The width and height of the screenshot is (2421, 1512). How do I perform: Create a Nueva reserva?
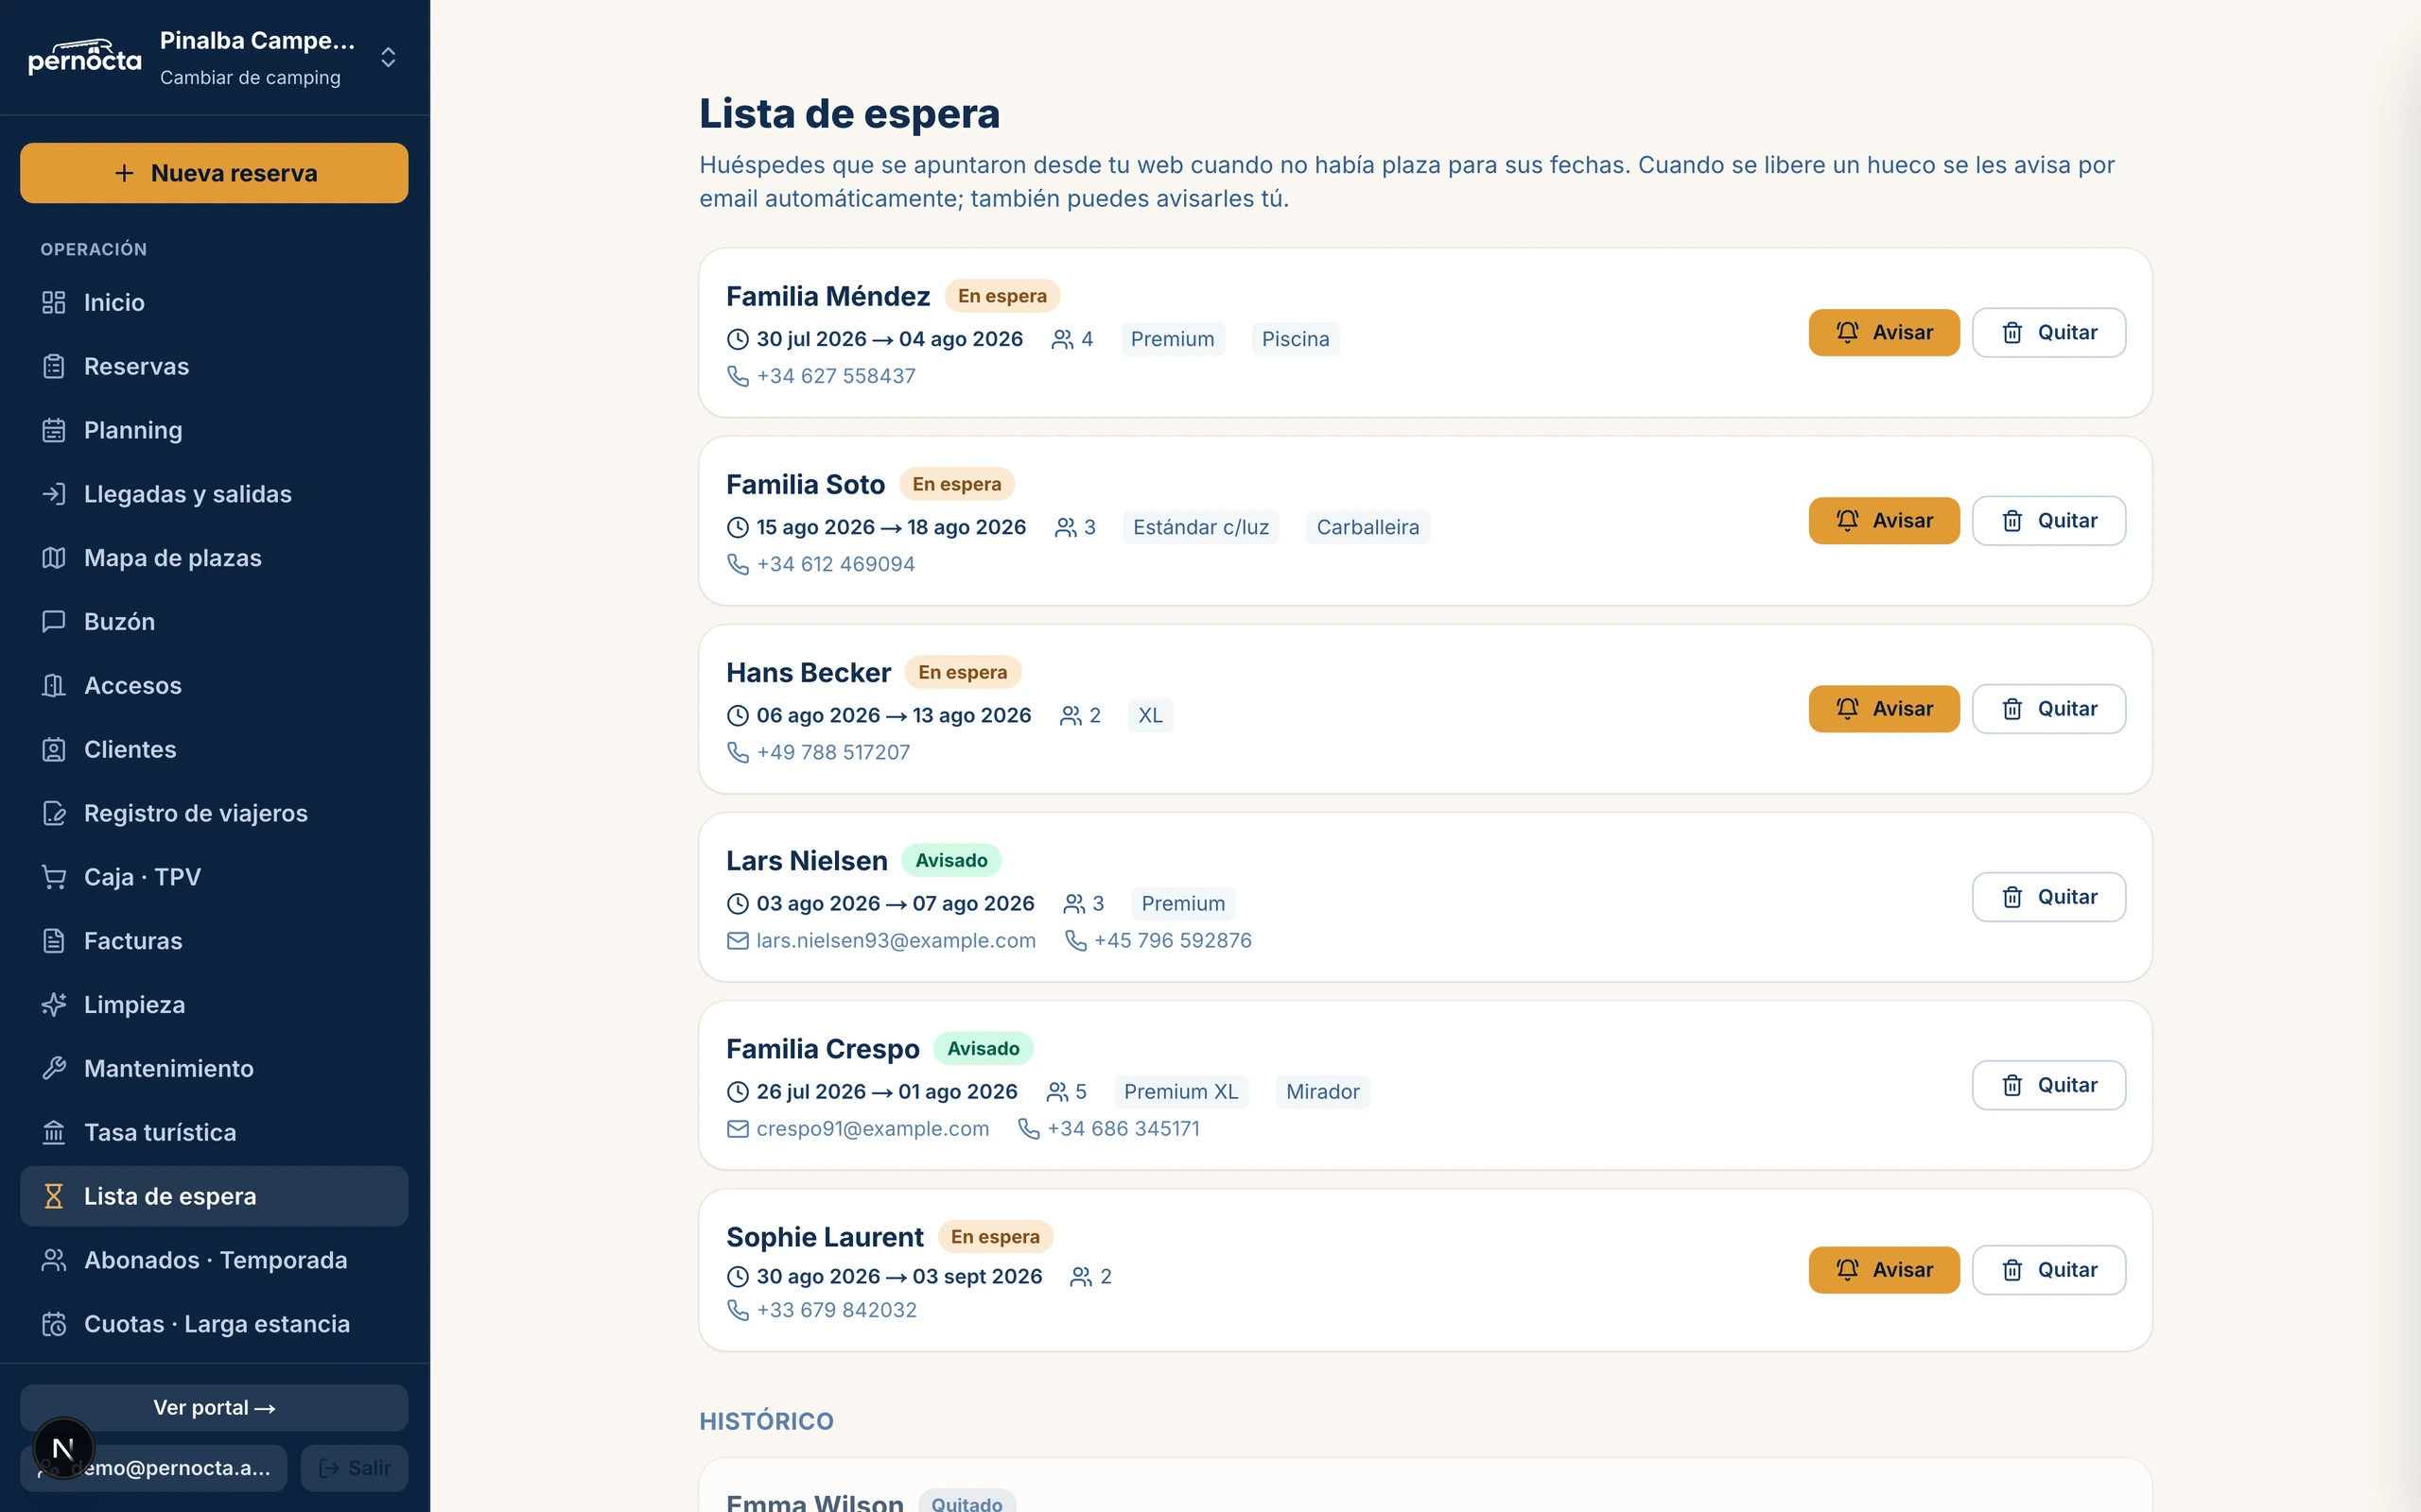pyautogui.click(x=214, y=173)
